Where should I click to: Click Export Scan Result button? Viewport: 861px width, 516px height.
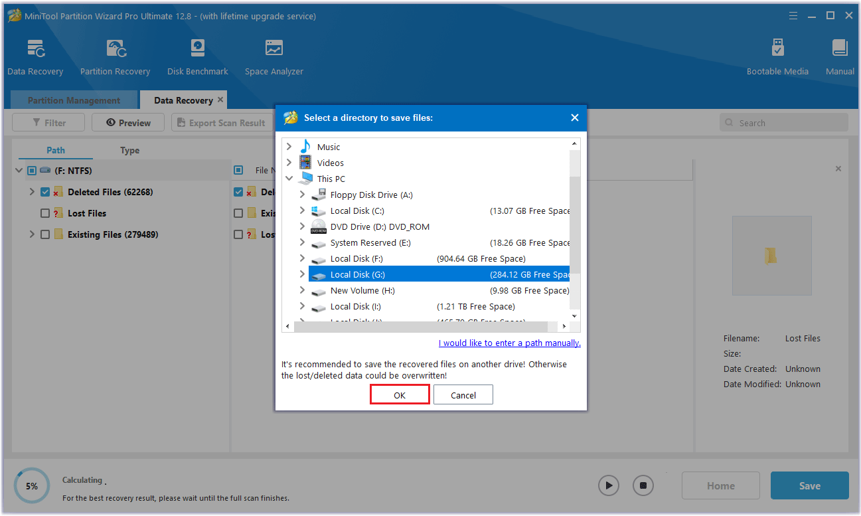222,122
